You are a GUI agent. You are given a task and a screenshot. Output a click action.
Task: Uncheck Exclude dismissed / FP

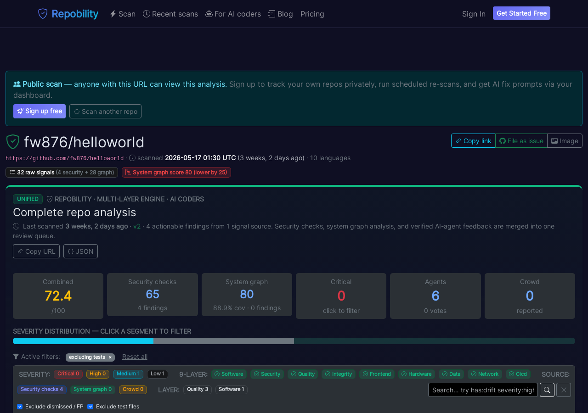20,407
